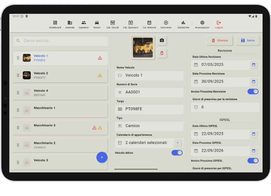271x196 pixels.
Task: Enable Avviso Prossima Revisione
Action: click(253, 91)
